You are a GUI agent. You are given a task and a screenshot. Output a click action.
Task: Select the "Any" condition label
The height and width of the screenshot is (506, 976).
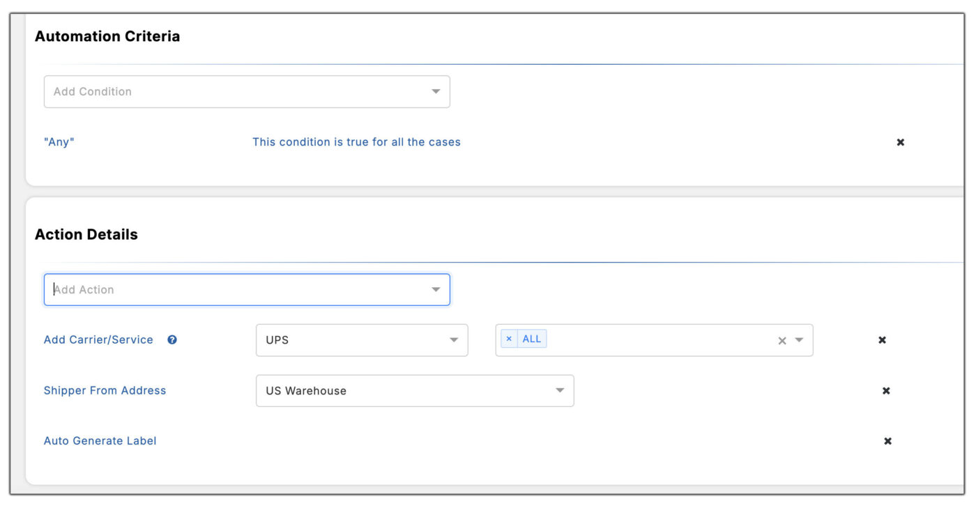pyautogui.click(x=59, y=142)
